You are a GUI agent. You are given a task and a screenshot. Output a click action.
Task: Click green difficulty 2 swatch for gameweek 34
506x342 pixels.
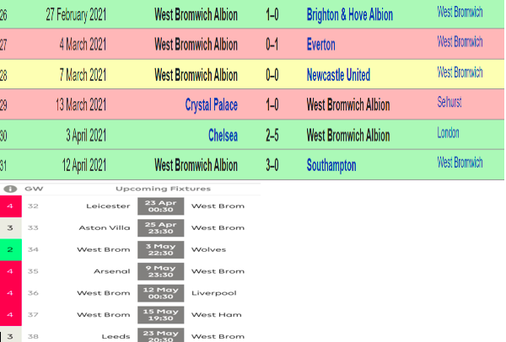tap(11, 250)
